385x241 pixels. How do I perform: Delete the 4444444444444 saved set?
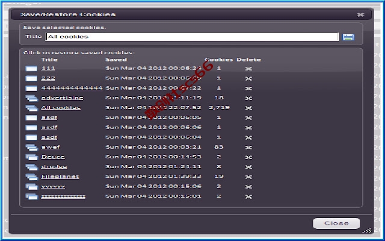click(248, 89)
